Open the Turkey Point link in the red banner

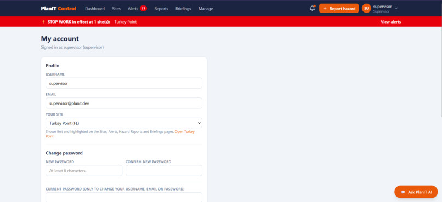[x=126, y=22]
